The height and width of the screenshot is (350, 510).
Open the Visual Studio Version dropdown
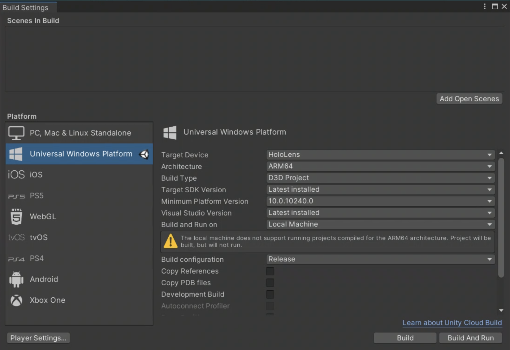(x=380, y=213)
